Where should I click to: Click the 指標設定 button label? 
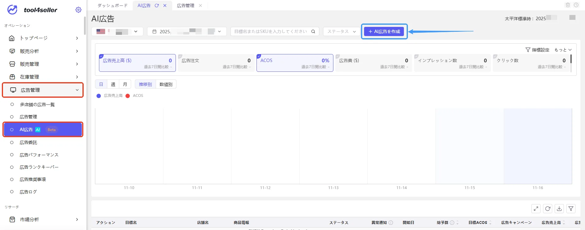pyautogui.click(x=541, y=50)
